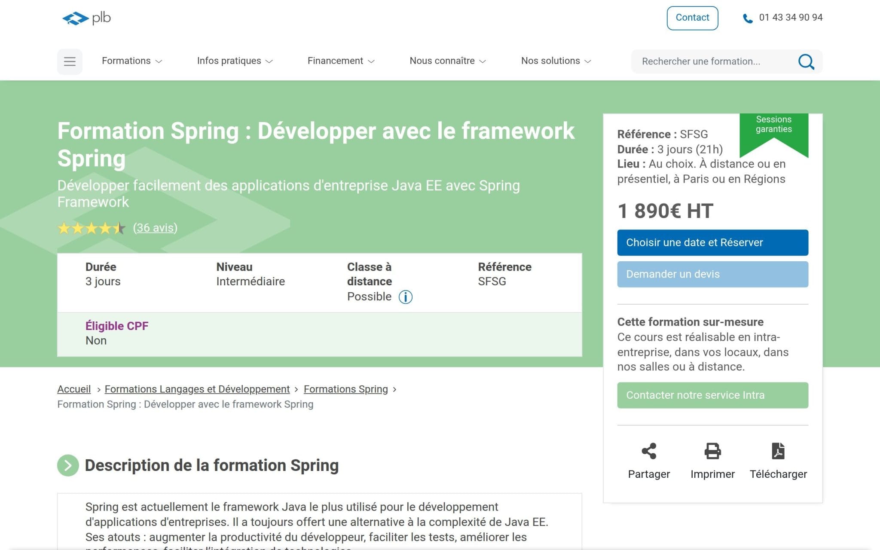This screenshot has width=880, height=550.
Task: Click the Imprimer printer icon
Action: [712, 451]
